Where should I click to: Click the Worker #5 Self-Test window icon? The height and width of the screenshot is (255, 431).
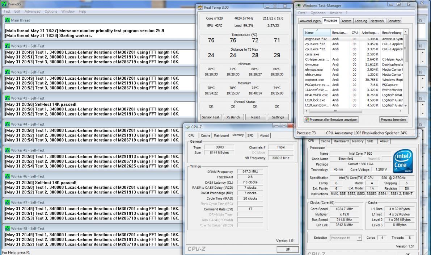(x=7, y=150)
